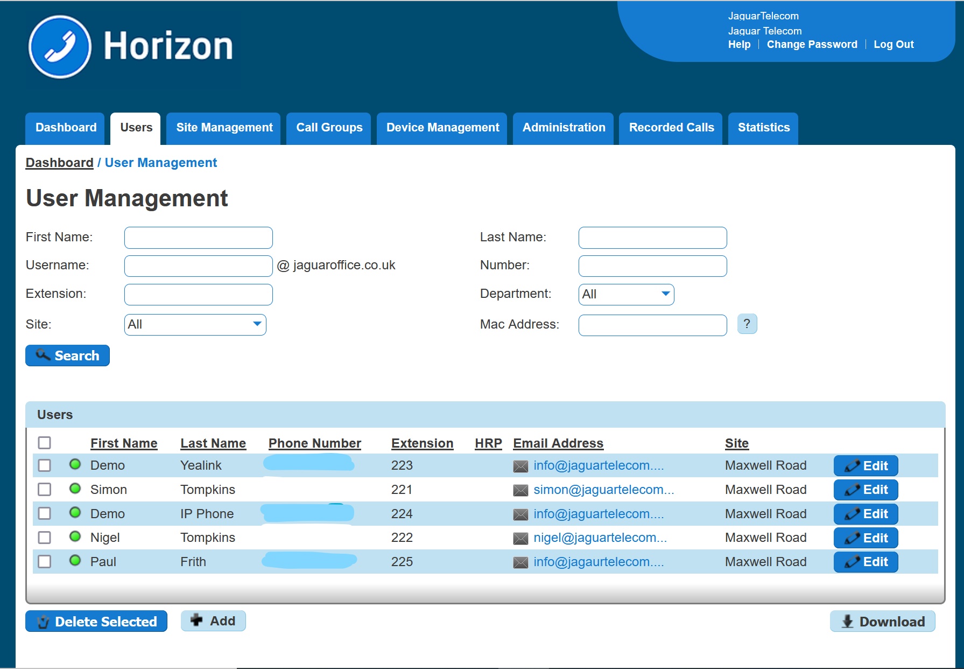This screenshot has width=964, height=669.
Task: Open the Device Management tab
Action: pos(441,128)
